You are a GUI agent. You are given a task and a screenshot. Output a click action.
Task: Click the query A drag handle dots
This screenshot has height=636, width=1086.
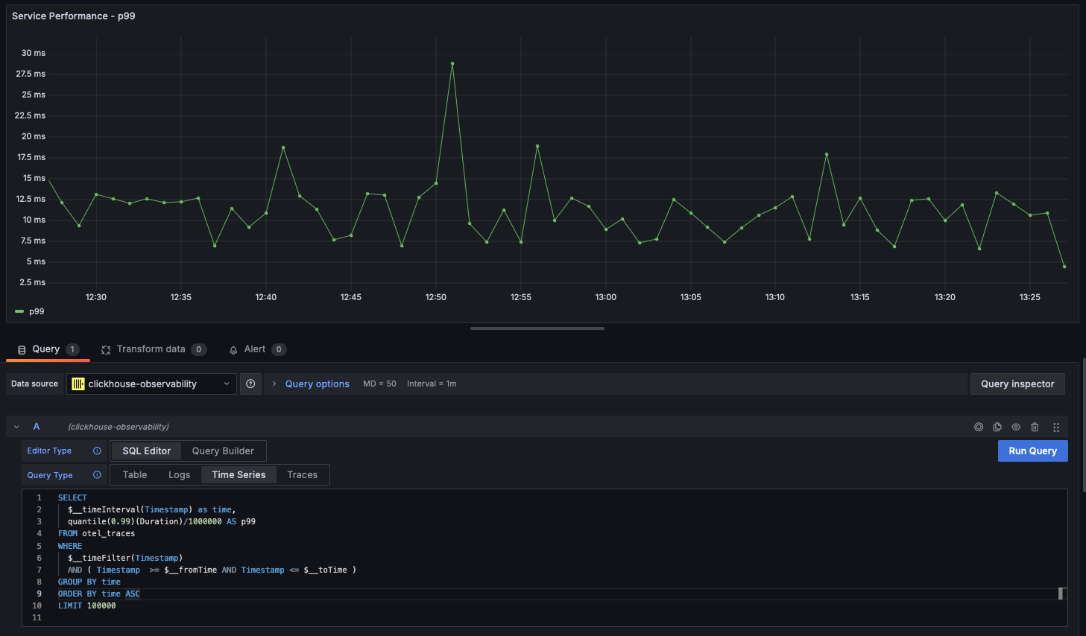(1056, 427)
